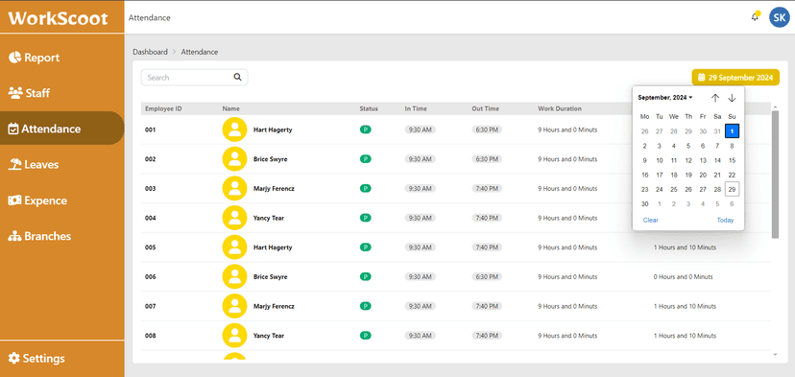
Task: Click avatar for employee 004
Action: [x=234, y=218]
